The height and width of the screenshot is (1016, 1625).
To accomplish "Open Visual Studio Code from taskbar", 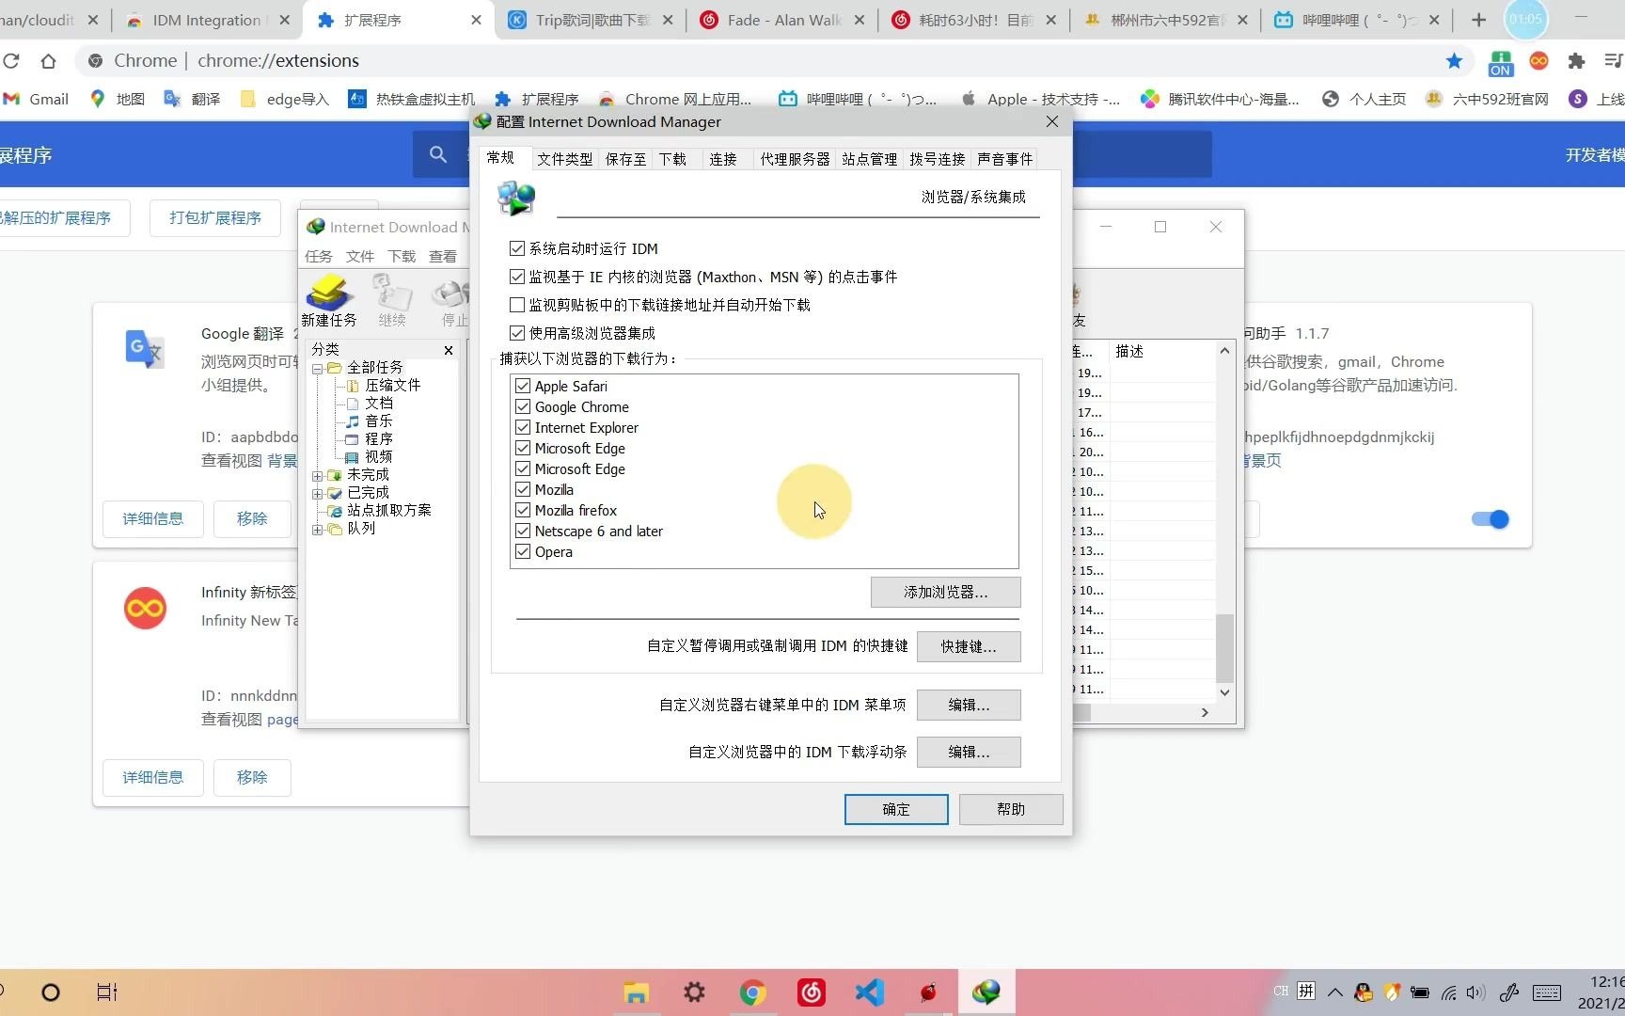I will pos(870,992).
